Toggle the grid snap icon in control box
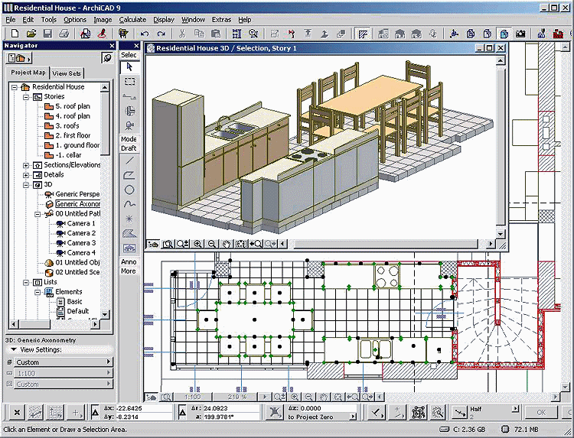This screenshot has height=438, width=574. point(55,413)
